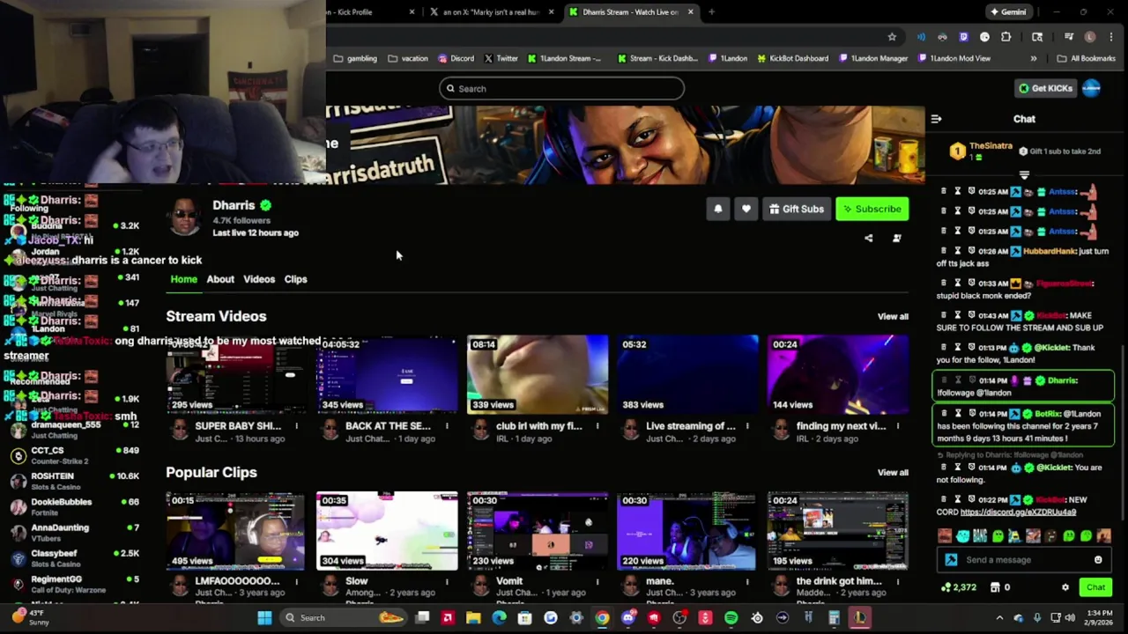Play the LMFAOOOOOOO... popular clip
The image size is (1128, 634).
236,531
